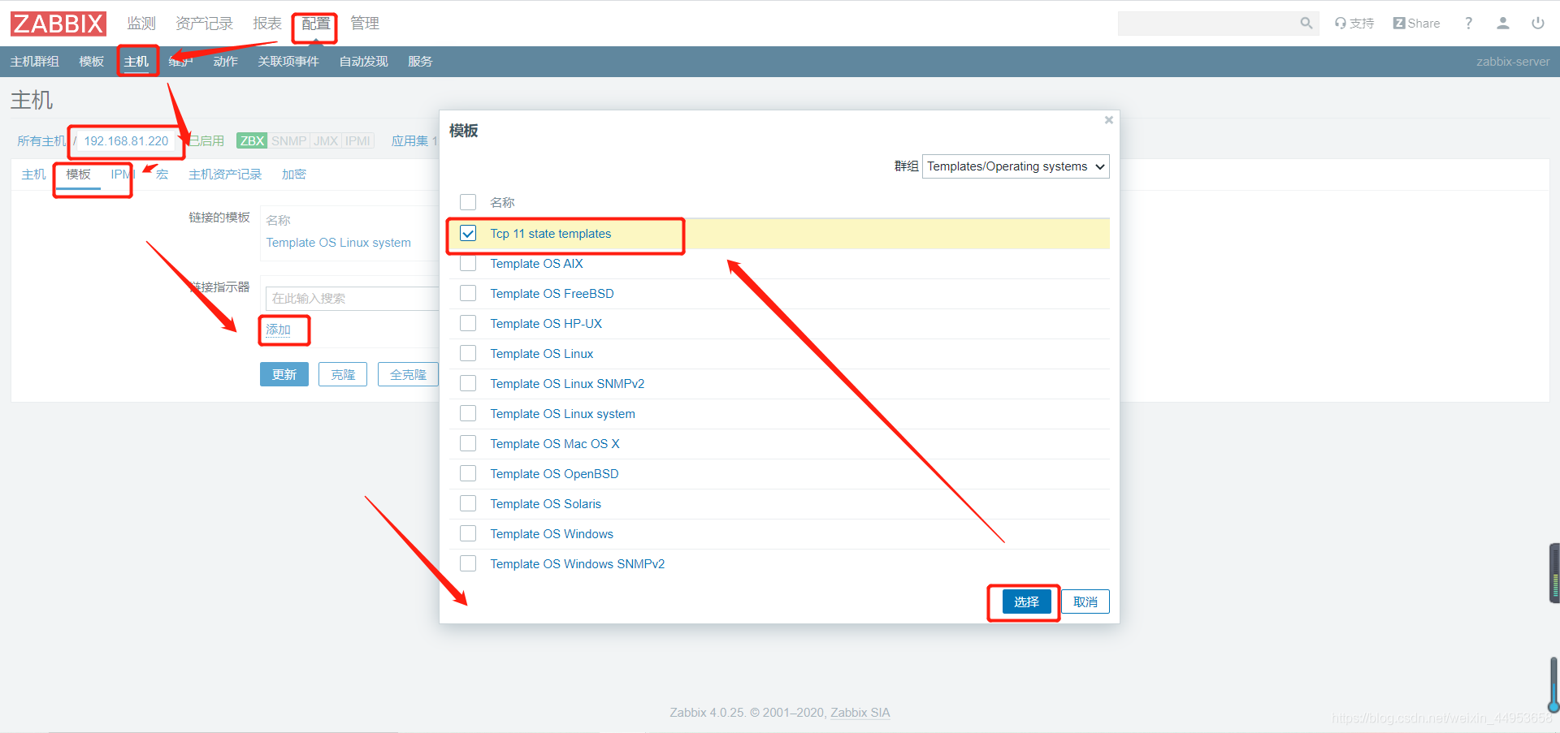1560x733 pixels.
Task: Check the Template OS AIX checkbox
Action: coord(468,264)
